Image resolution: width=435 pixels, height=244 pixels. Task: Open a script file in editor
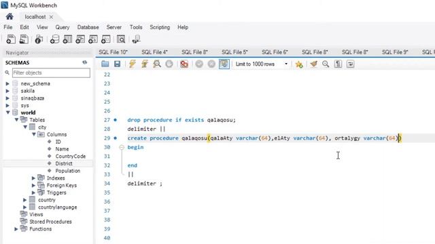point(105,64)
